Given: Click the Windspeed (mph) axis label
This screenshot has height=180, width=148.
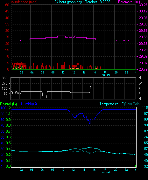Looking at the screenshot, I should tap(24, 2).
